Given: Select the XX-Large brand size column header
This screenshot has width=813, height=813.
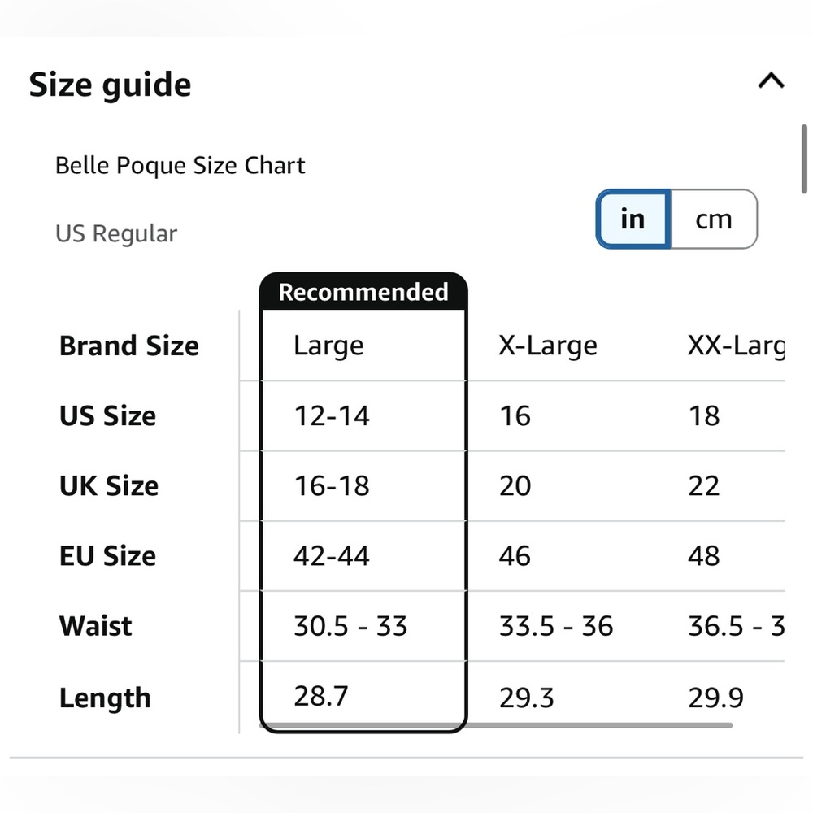Looking at the screenshot, I should click(x=735, y=346).
